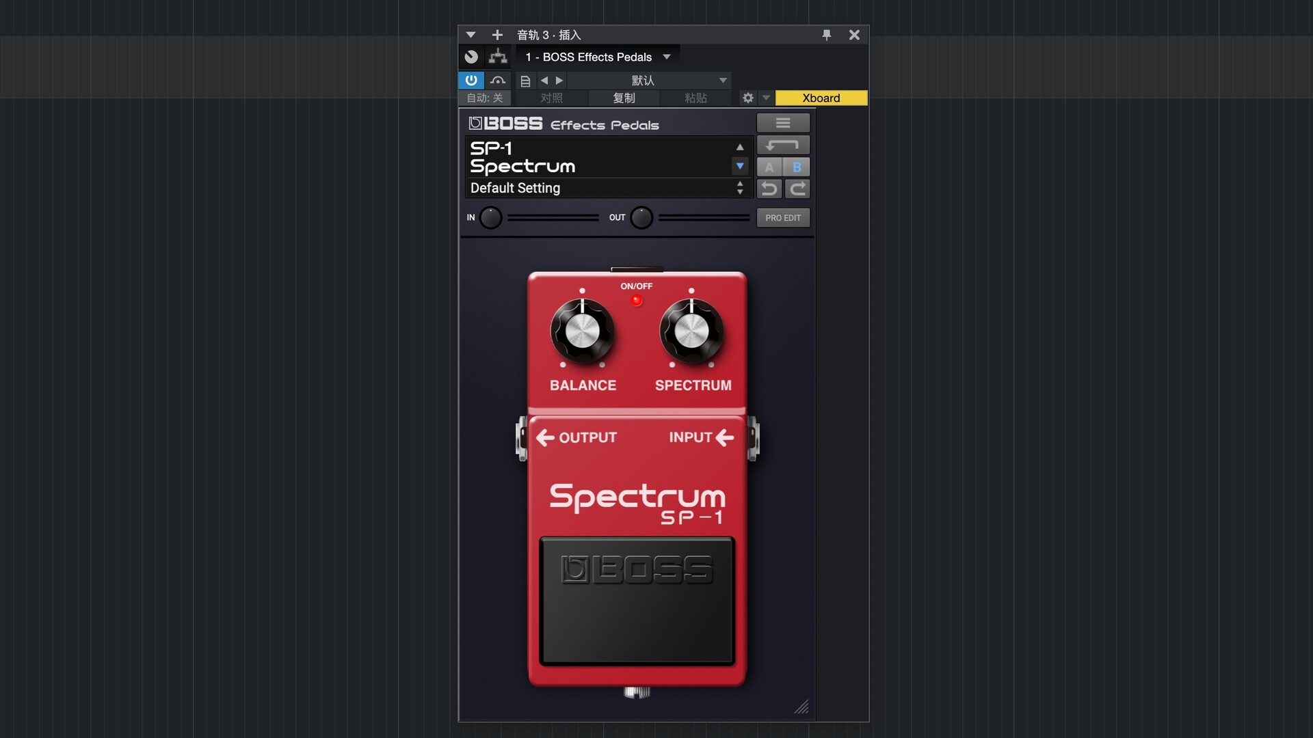The image size is (1313, 738).
Task: Select comparison slot B
Action: tap(797, 167)
